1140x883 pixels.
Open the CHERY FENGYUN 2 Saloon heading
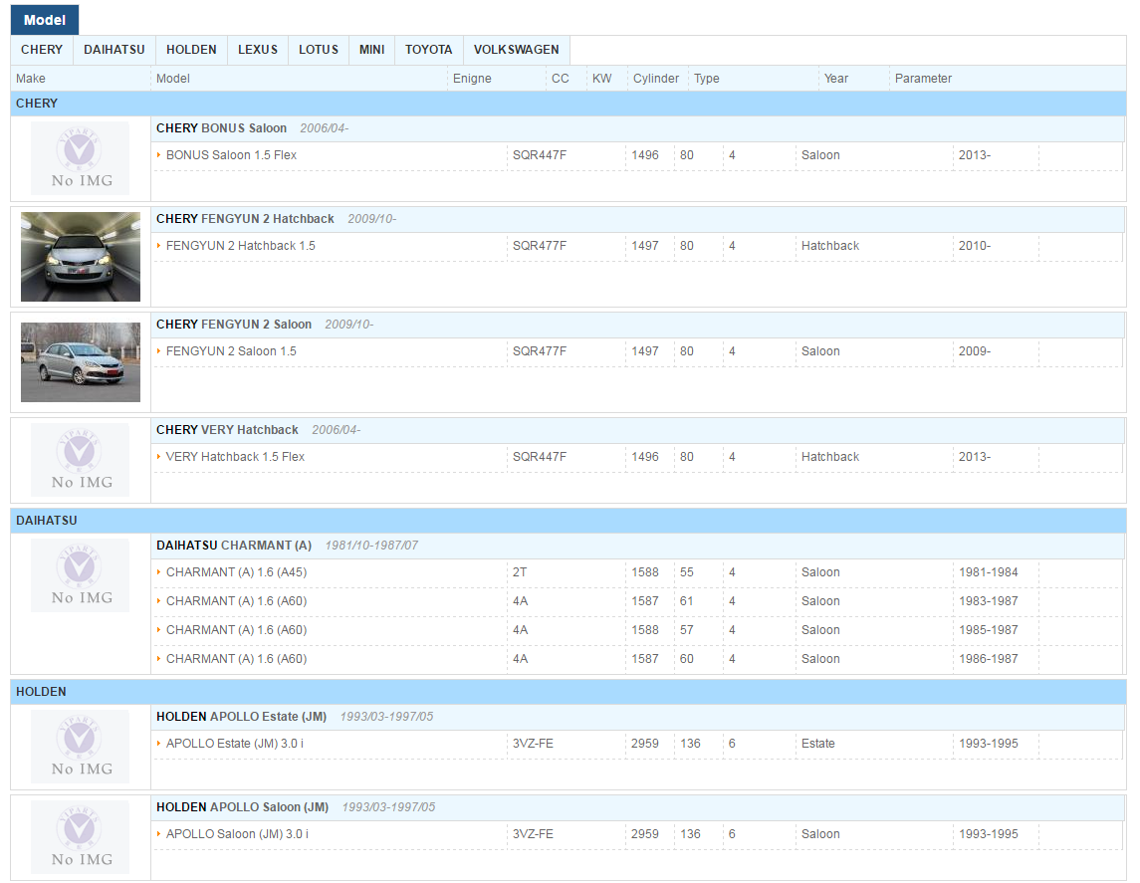pos(233,325)
